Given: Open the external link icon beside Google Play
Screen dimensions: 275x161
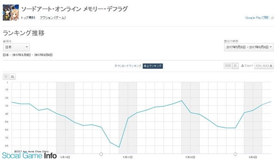Looking at the screenshot, I should tap(272, 18).
